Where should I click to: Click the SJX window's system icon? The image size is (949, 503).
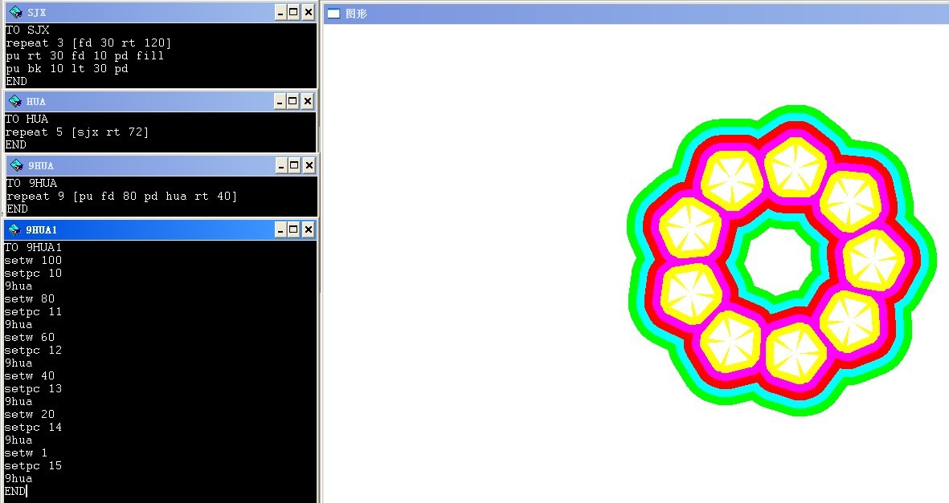coord(14,12)
